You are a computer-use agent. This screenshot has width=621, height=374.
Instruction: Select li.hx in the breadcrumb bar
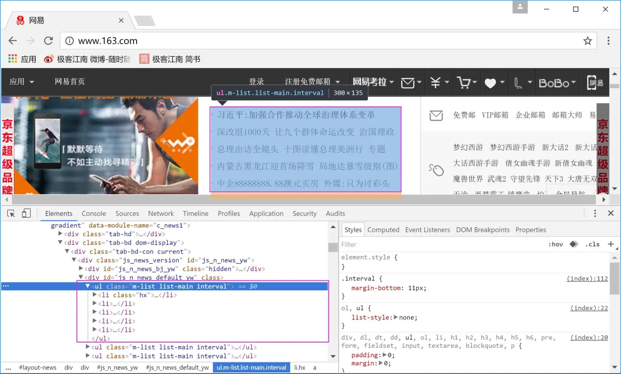click(300, 367)
